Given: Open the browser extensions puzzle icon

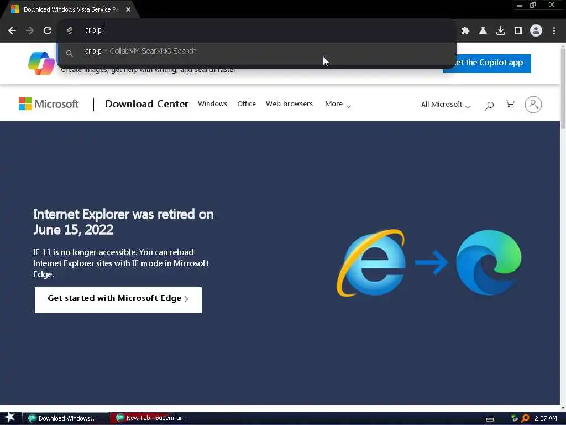Looking at the screenshot, I should pos(465,30).
